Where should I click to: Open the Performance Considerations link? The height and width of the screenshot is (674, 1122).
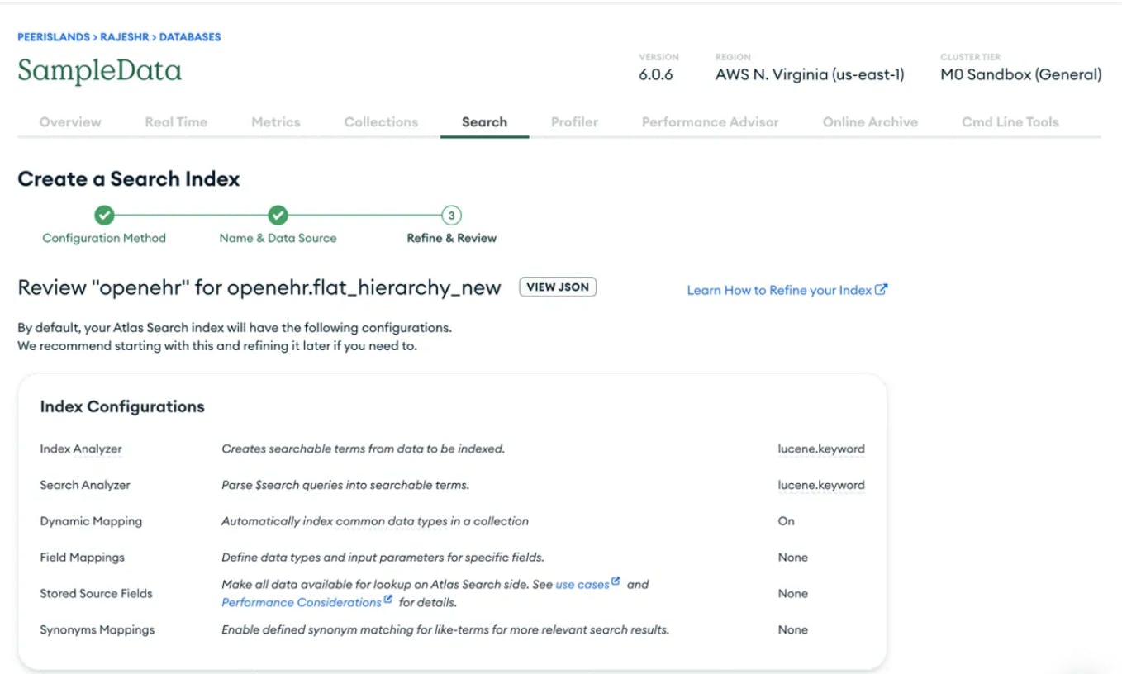(301, 603)
